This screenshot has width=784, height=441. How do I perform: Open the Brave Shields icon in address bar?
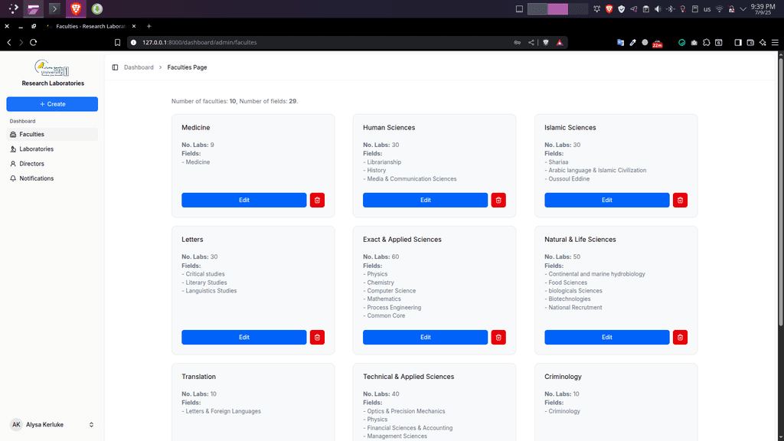point(546,42)
